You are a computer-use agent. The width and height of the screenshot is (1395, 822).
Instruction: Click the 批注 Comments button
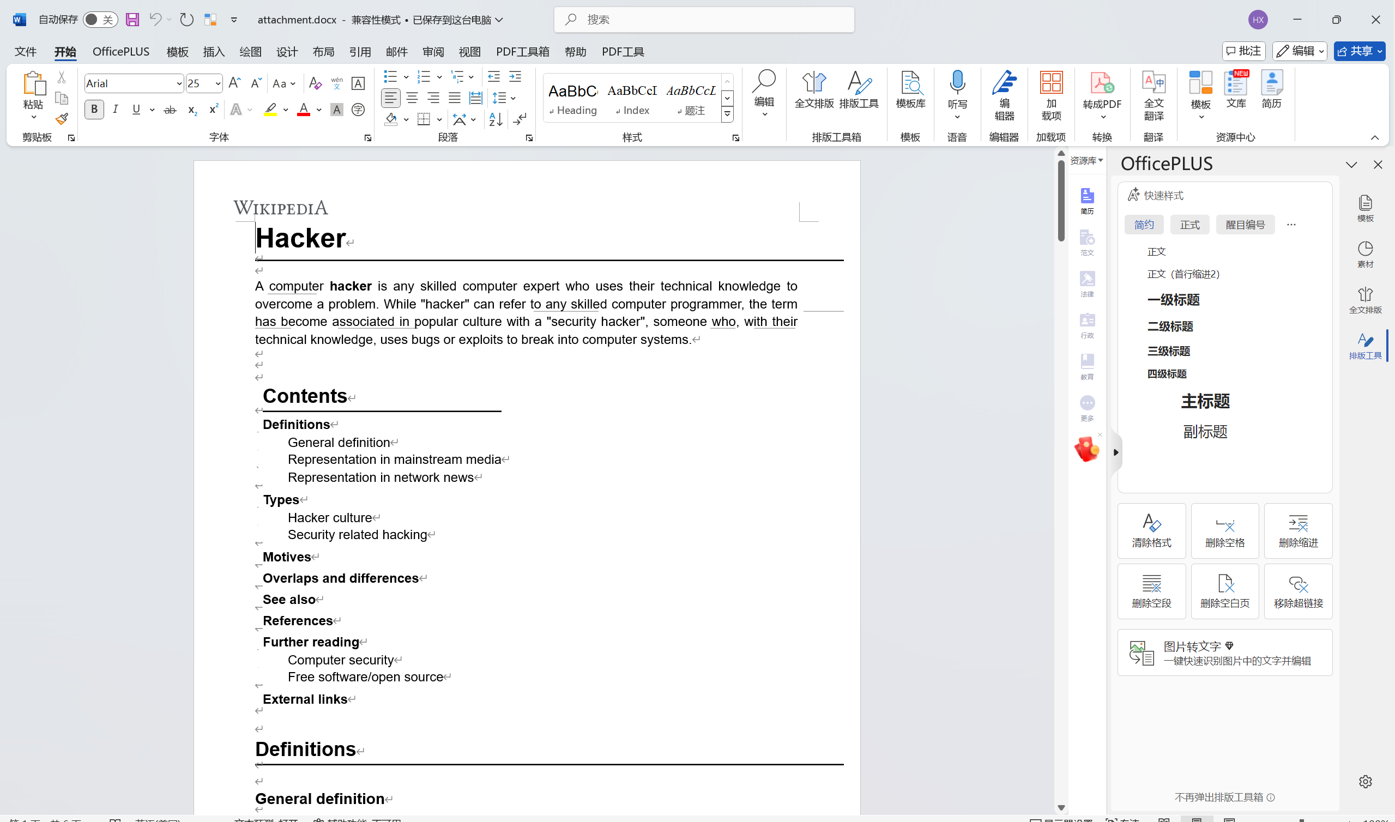pyautogui.click(x=1243, y=51)
